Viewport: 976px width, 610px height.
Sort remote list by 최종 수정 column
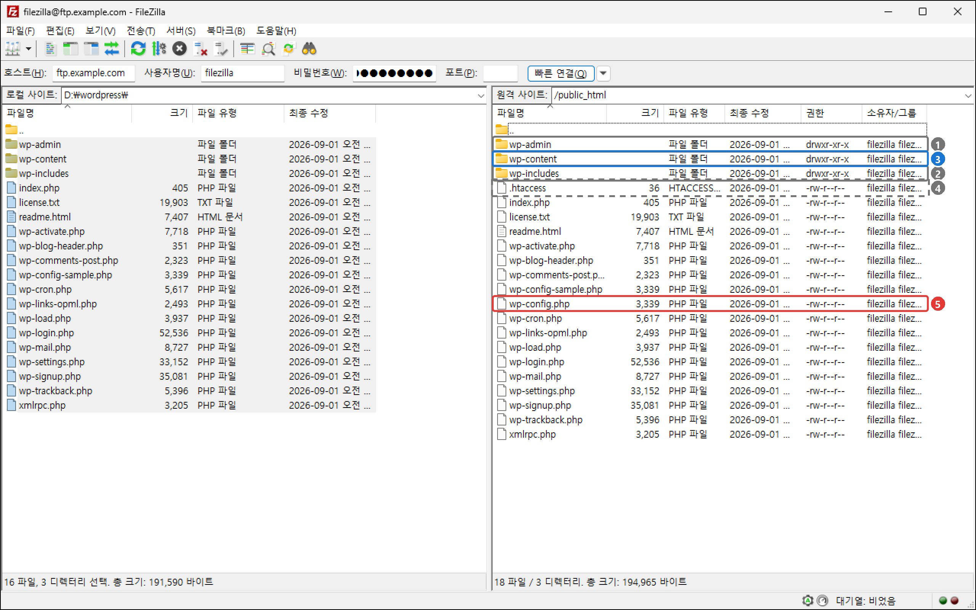point(762,113)
